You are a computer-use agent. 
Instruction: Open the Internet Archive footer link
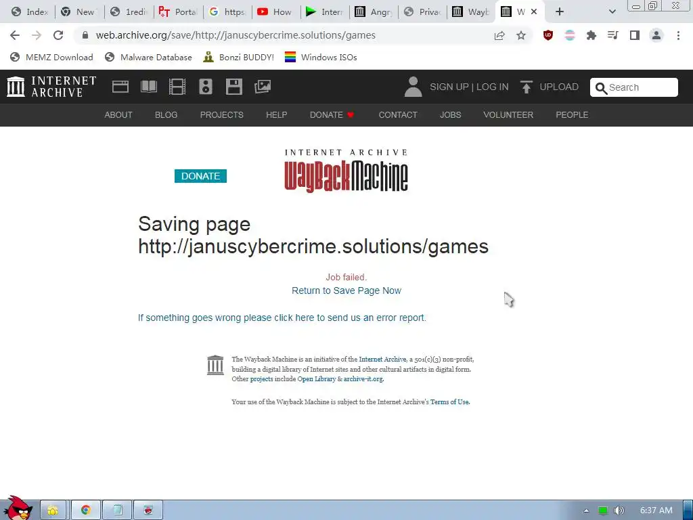(382, 359)
